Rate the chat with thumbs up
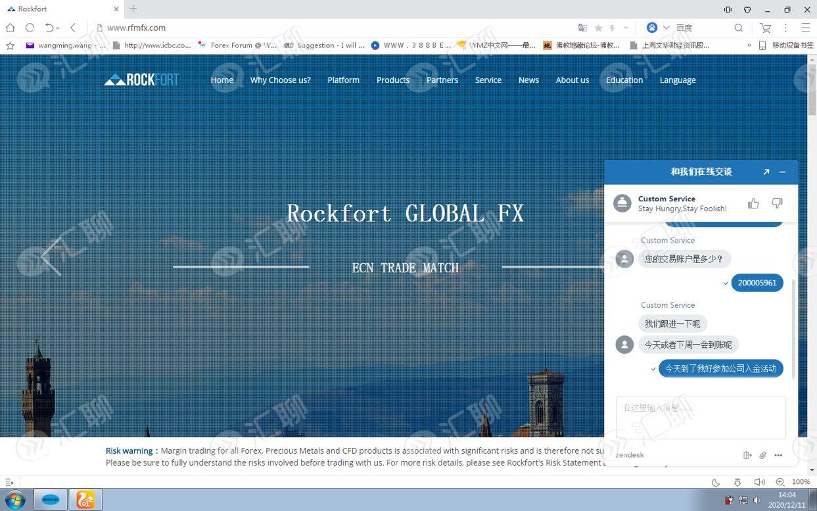Image resolution: width=817 pixels, height=511 pixels. click(753, 203)
